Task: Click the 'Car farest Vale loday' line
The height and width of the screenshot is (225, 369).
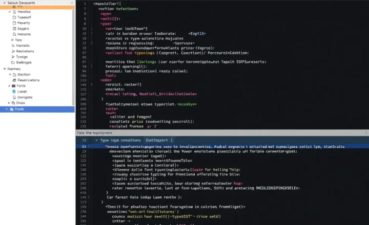Action: [x=144, y=197]
